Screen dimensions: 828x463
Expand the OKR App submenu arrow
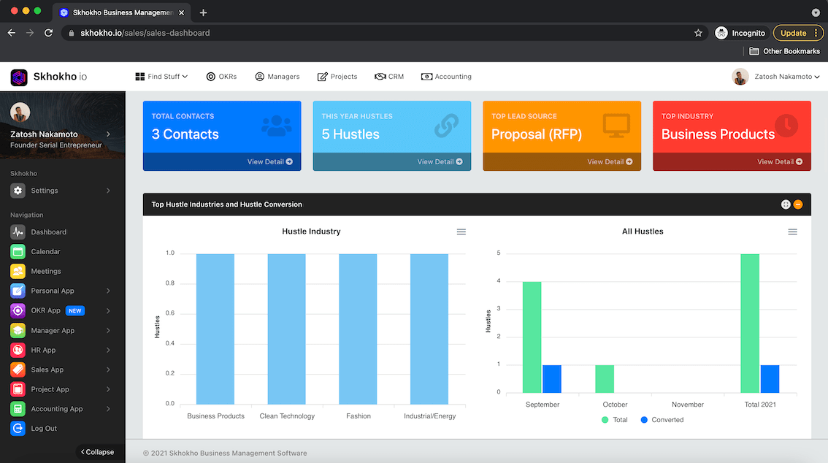click(x=108, y=310)
